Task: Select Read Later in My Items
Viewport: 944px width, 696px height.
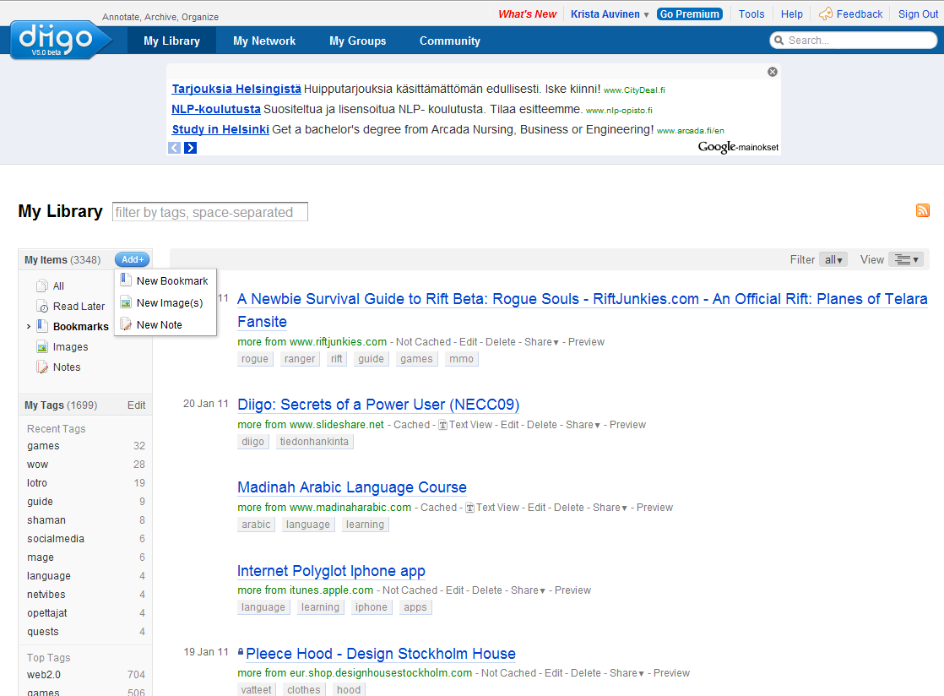Action: point(79,307)
